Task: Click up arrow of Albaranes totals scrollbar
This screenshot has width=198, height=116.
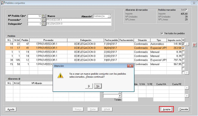Action: pos(187,88)
